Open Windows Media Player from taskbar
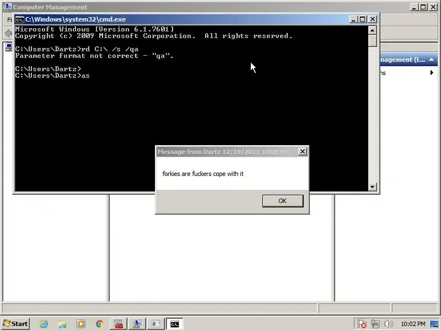The image size is (441, 331). (x=80, y=324)
